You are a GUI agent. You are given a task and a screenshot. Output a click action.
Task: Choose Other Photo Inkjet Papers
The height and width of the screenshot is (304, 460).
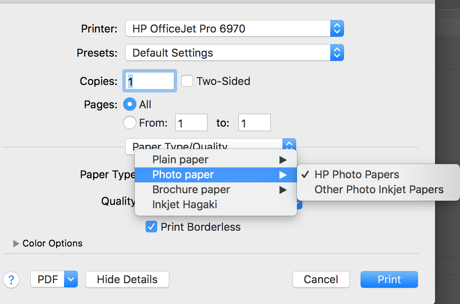(x=379, y=190)
